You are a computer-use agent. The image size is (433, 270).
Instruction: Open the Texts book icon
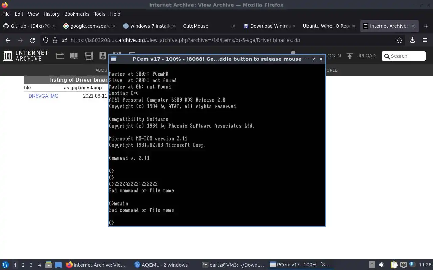[74, 56]
